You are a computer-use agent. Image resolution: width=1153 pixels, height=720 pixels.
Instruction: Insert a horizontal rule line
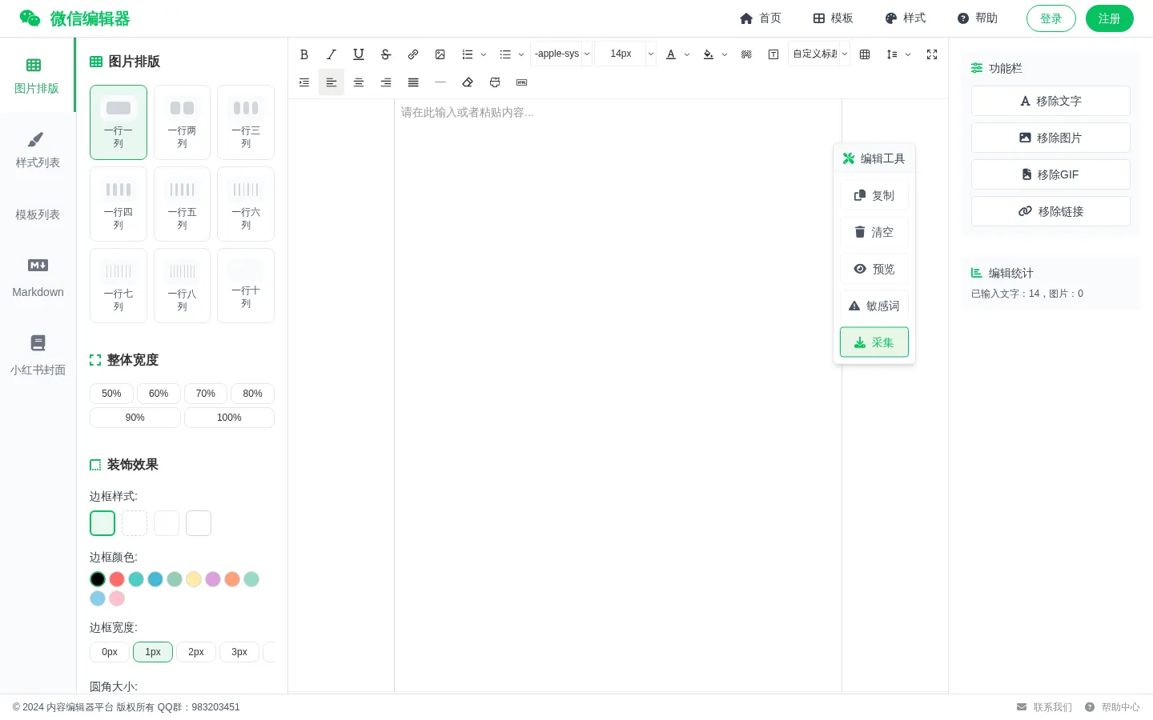click(x=440, y=82)
